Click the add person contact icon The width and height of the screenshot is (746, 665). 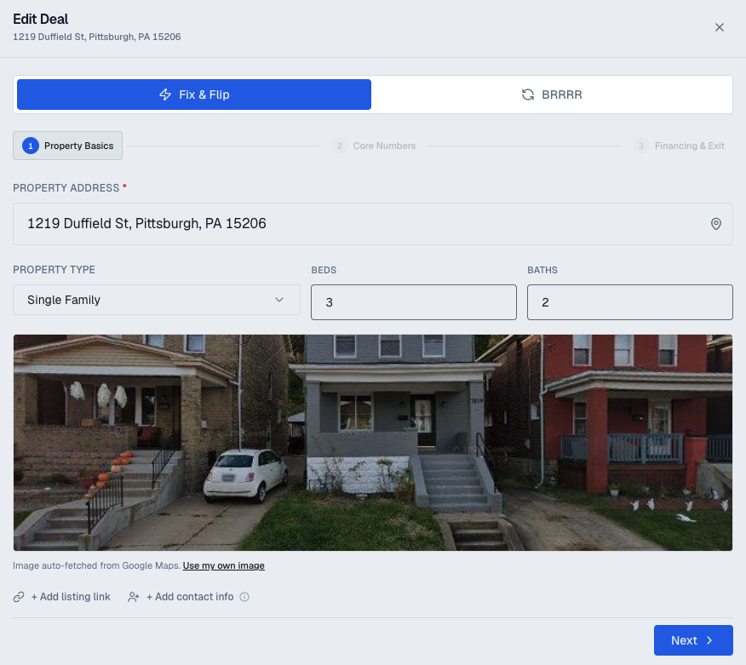point(134,597)
